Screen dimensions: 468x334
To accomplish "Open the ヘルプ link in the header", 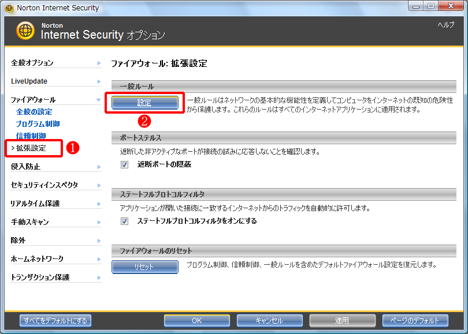I will [x=446, y=25].
